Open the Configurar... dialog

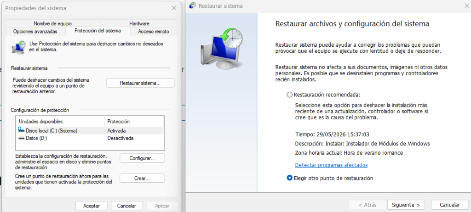142,158
